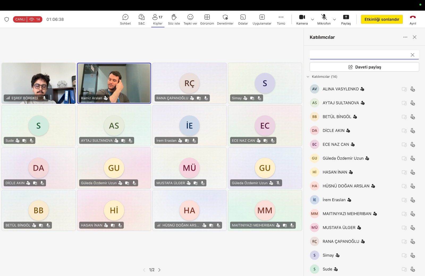This screenshot has height=276, width=425.
Task: Click mic icon on MUSTAFA ÜLGER tile
Action: [203, 183]
